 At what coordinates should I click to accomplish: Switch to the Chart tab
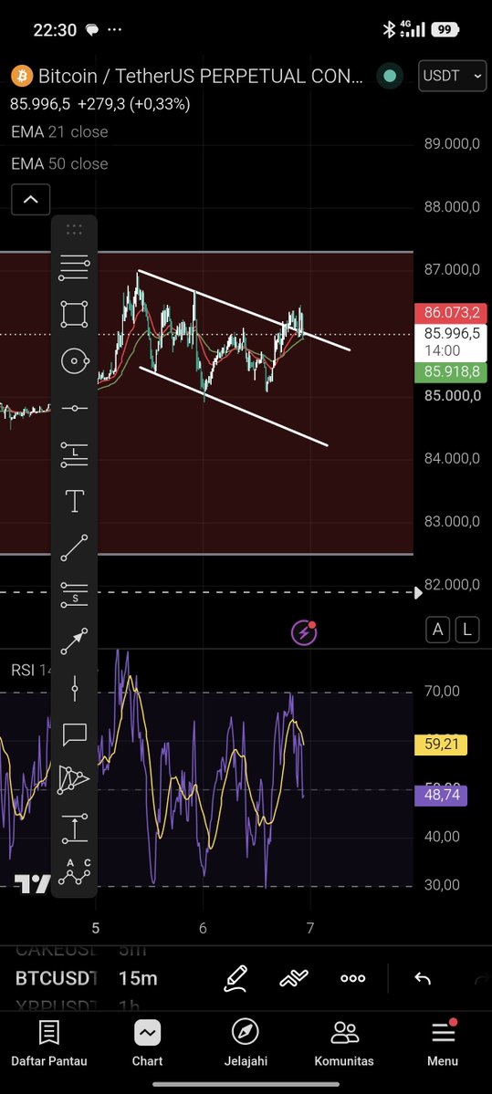point(147,1044)
